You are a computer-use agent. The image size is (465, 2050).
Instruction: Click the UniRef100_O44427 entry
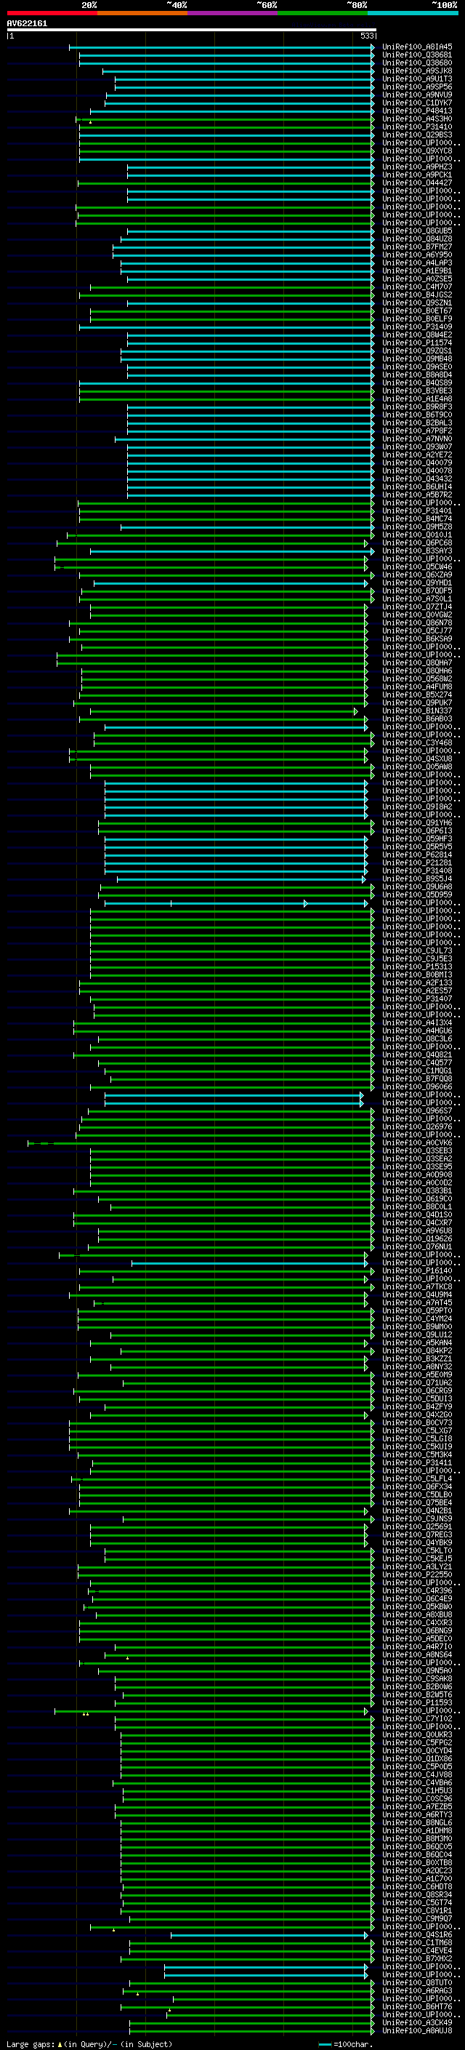click(x=417, y=183)
